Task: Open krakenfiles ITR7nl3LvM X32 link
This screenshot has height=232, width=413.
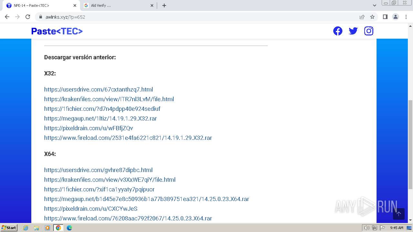Action: [109, 99]
